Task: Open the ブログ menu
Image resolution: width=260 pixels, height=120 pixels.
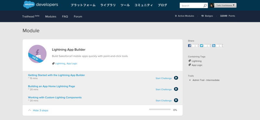Action: pos(162,5)
